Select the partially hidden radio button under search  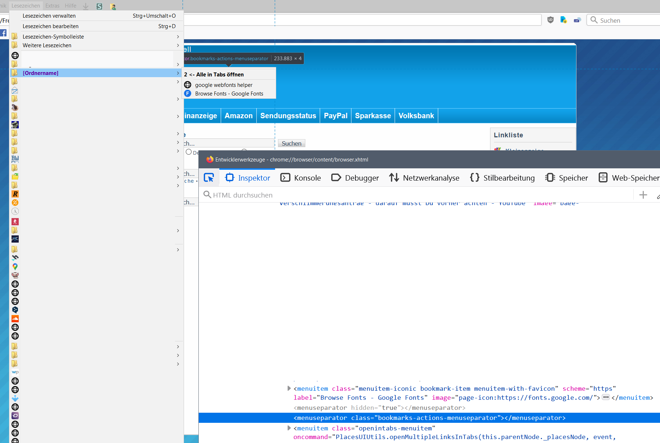(189, 152)
